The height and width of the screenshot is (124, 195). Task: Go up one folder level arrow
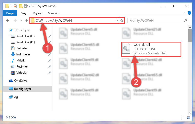(26, 20)
